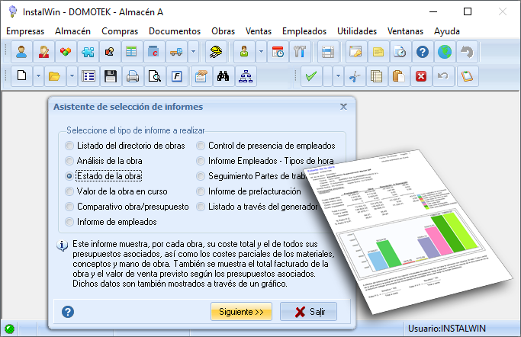The width and height of the screenshot is (521, 337).
Task: Click the globe icon in toolbar
Action: click(445, 52)
